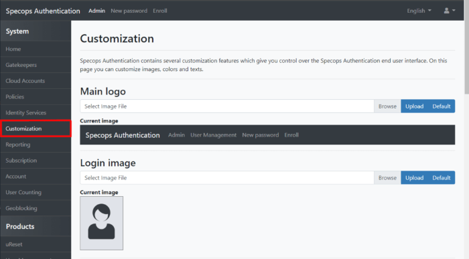Image resolution: width=469 pixels, height=259 pixels.
Task: Click the System sidebar header
Action: point(36,31)
